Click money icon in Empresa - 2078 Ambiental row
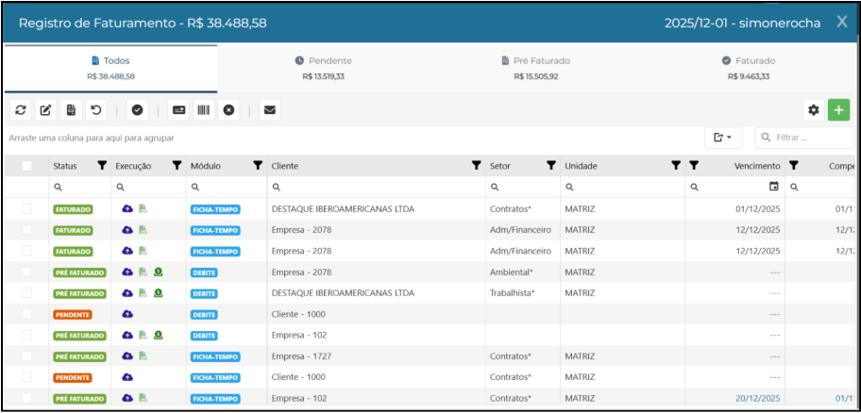Screen dimensions: 861x413 [x=159, y=272]
